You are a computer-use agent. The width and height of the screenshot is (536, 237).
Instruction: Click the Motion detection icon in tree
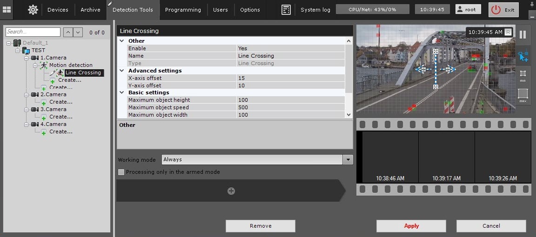(x=44, y=65)
